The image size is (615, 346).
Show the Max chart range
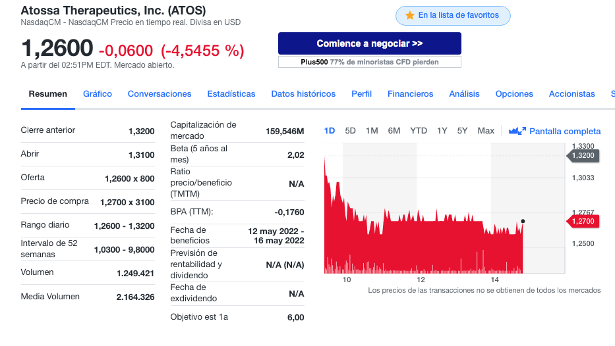point(486,131)
